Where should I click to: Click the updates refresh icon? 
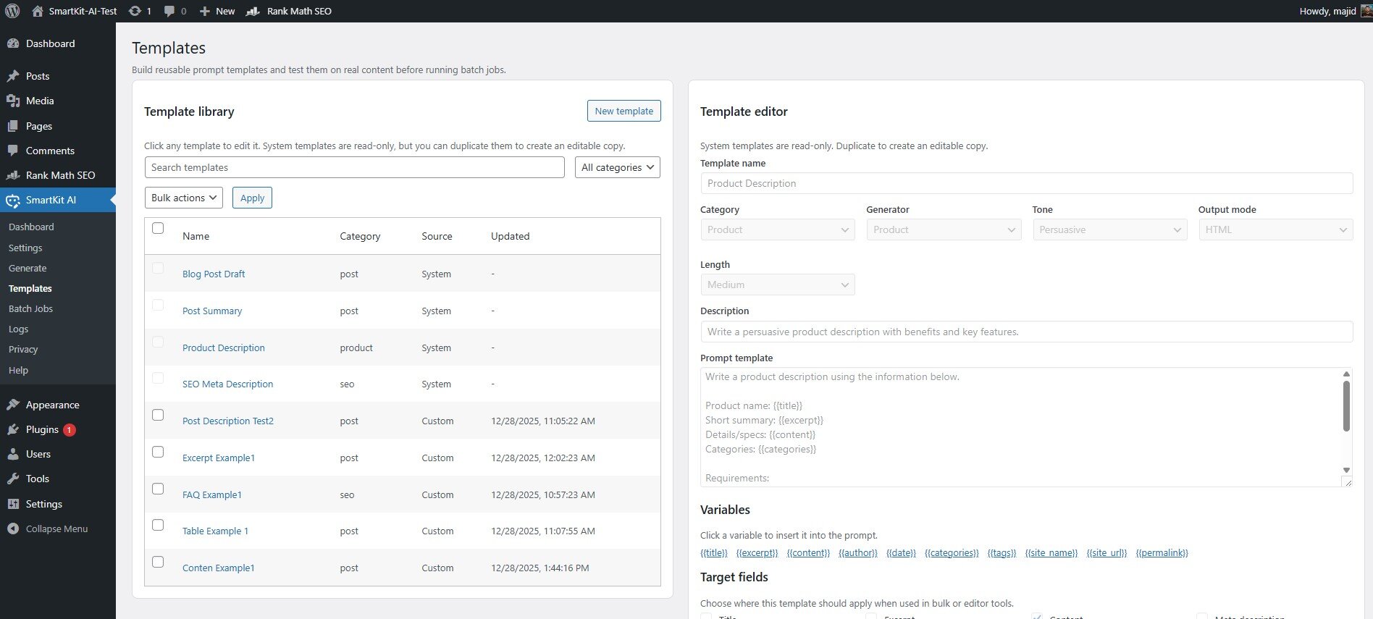click(135, 11)
